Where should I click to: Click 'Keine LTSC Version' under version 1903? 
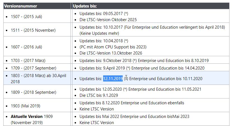pos(97,109)
